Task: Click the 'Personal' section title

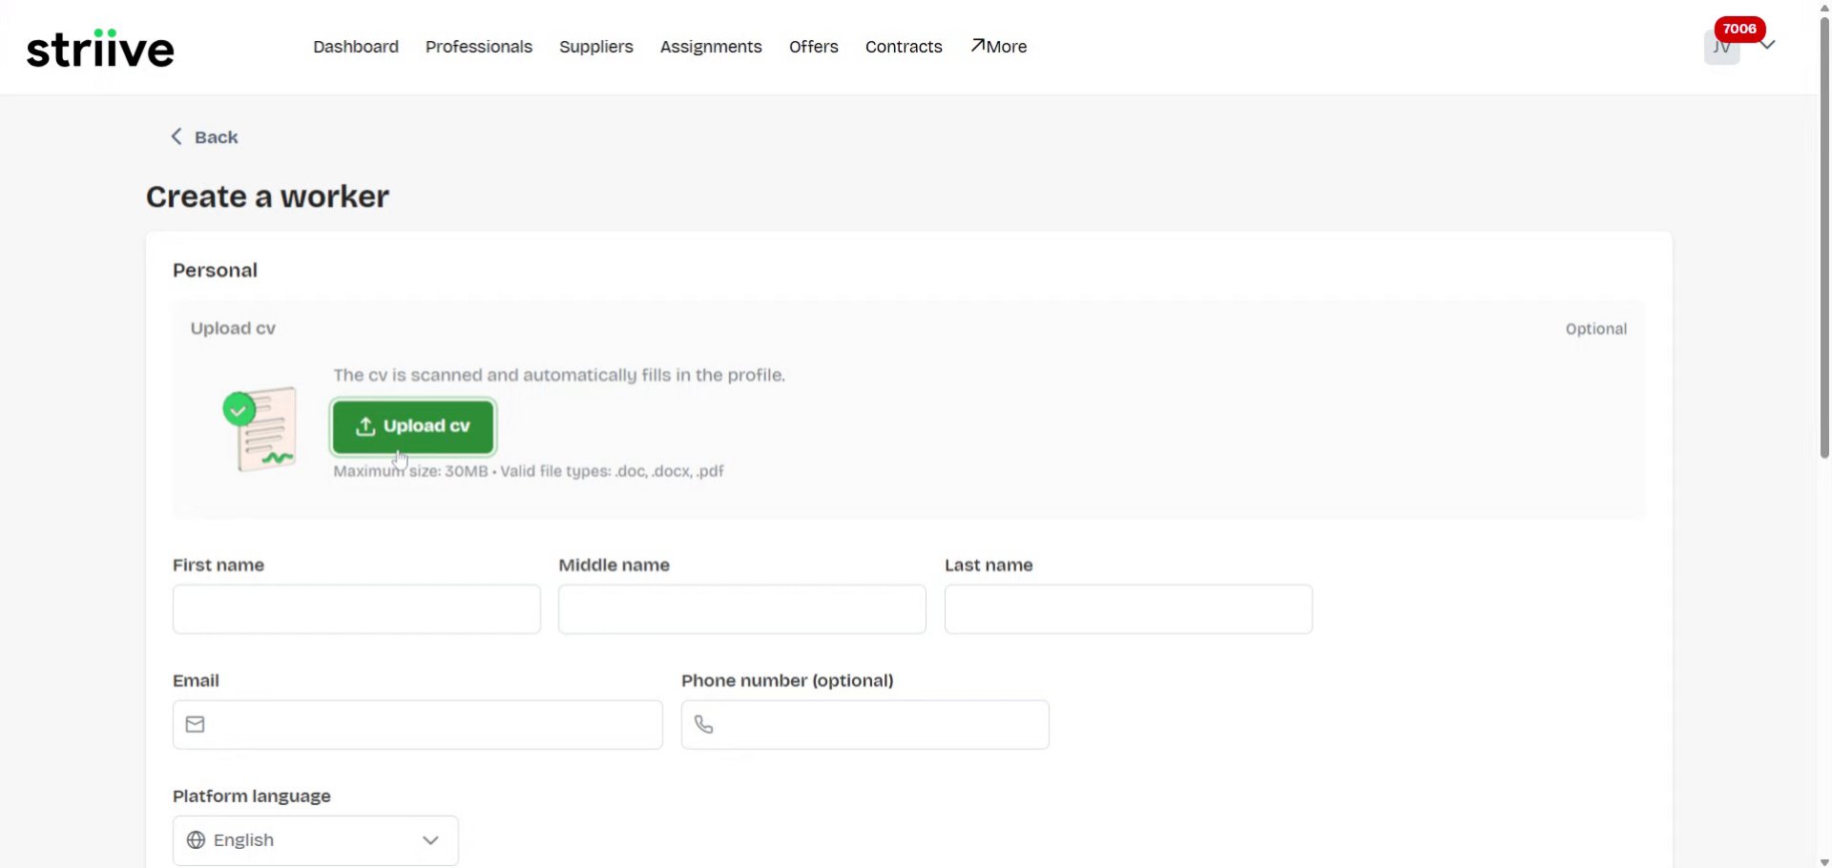Action: pyautogui.click(x=215, y=271)
